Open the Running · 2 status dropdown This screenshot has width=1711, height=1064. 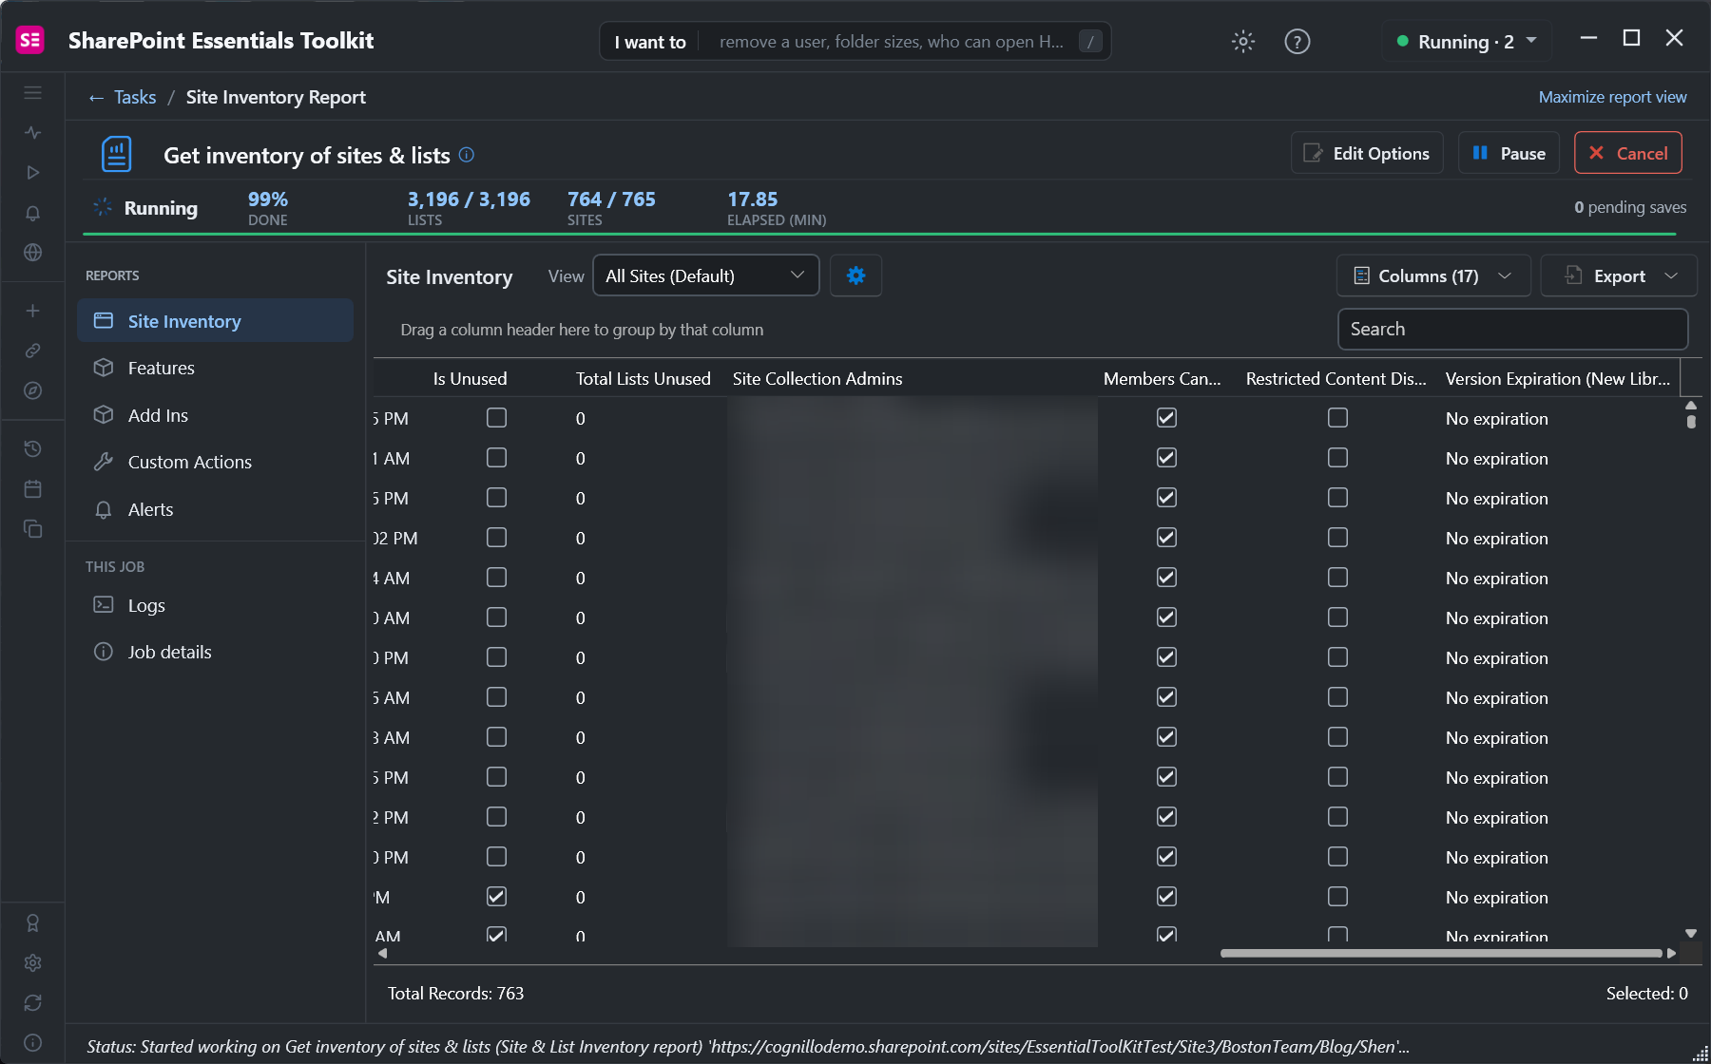coord(1467,42)
